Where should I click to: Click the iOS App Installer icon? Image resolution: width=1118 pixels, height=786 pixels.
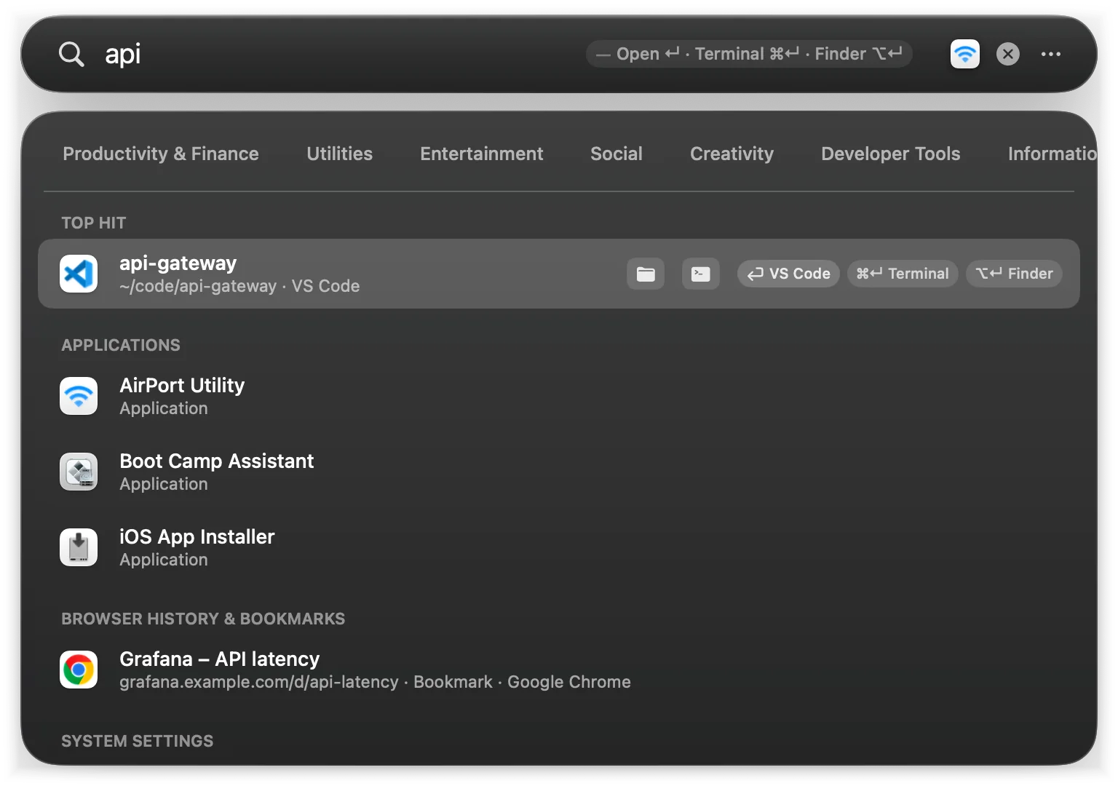click(79, 547)
